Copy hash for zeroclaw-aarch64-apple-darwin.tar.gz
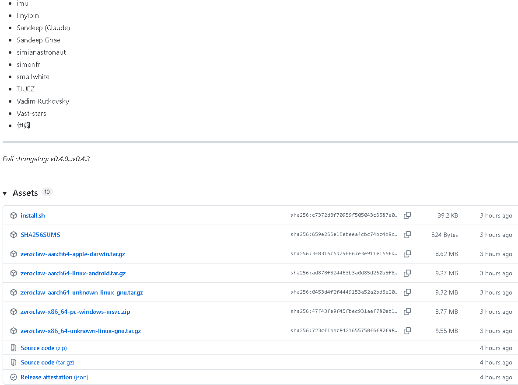 [x=407, y=254]
